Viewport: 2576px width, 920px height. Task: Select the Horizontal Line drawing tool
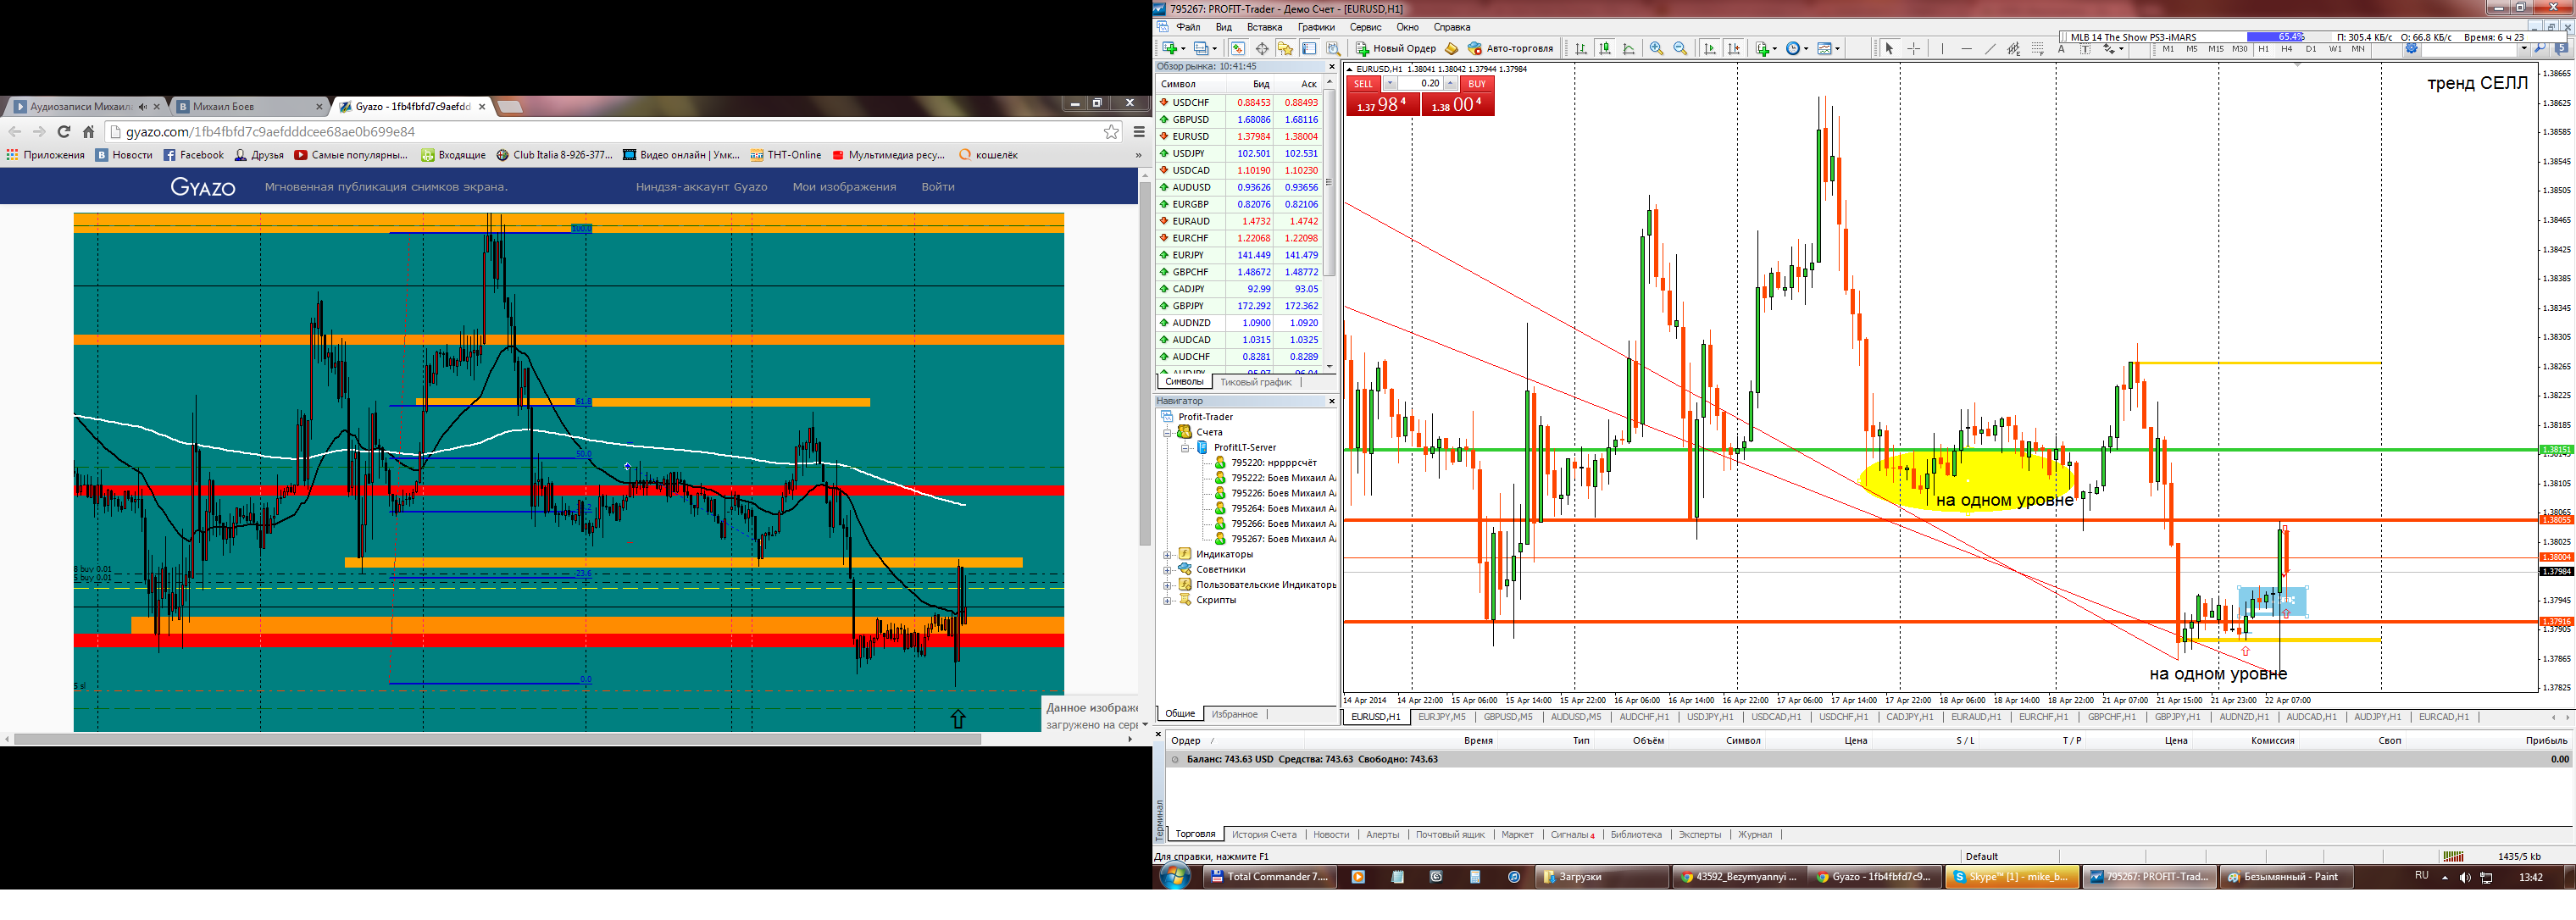(1967, 49)
